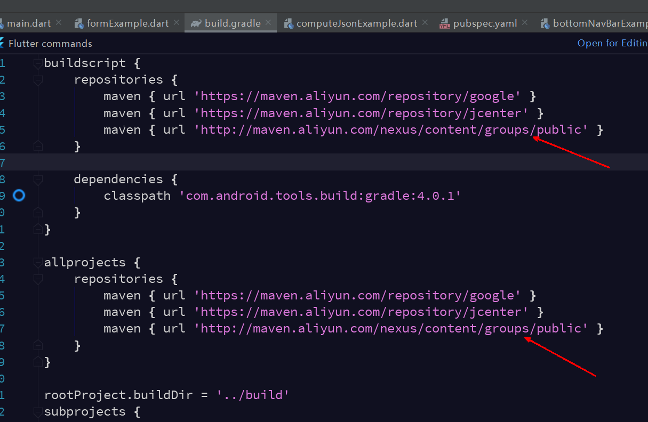The image size is (648, 422).
Task: Click the Open for Editing link
Action: pos(612,43)
